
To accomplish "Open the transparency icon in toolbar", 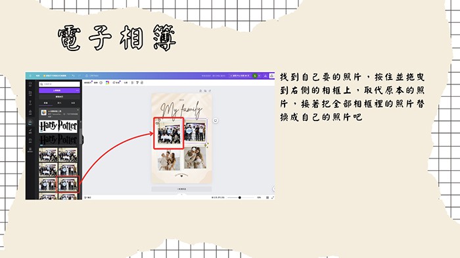I will 132,83.
